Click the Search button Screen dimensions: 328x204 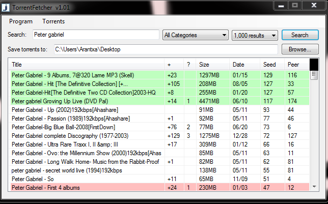[x=299, y=35]
